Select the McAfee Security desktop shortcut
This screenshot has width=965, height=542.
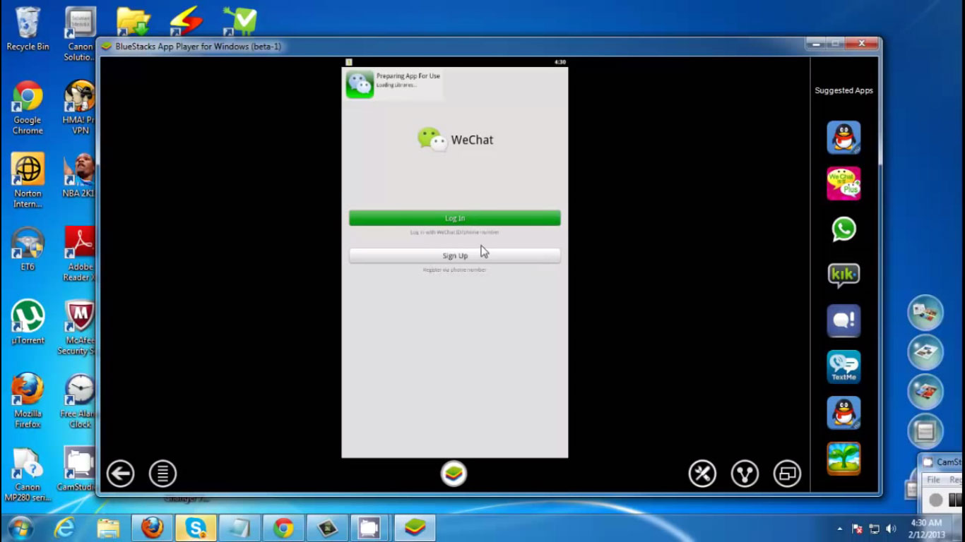(x=78, y=327)
